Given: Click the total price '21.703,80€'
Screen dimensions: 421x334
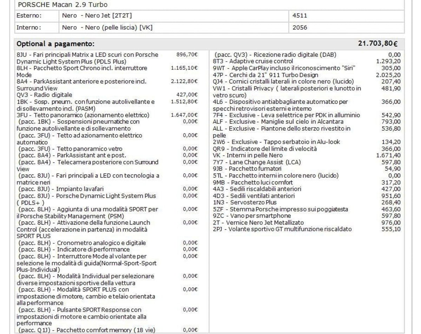Looking at the screenshot, I should pyautogui.click(x=378, y=44).
